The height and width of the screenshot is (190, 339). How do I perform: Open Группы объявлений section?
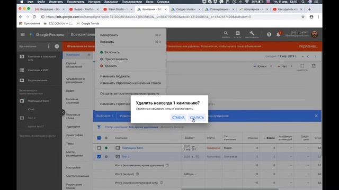point(74,65)
